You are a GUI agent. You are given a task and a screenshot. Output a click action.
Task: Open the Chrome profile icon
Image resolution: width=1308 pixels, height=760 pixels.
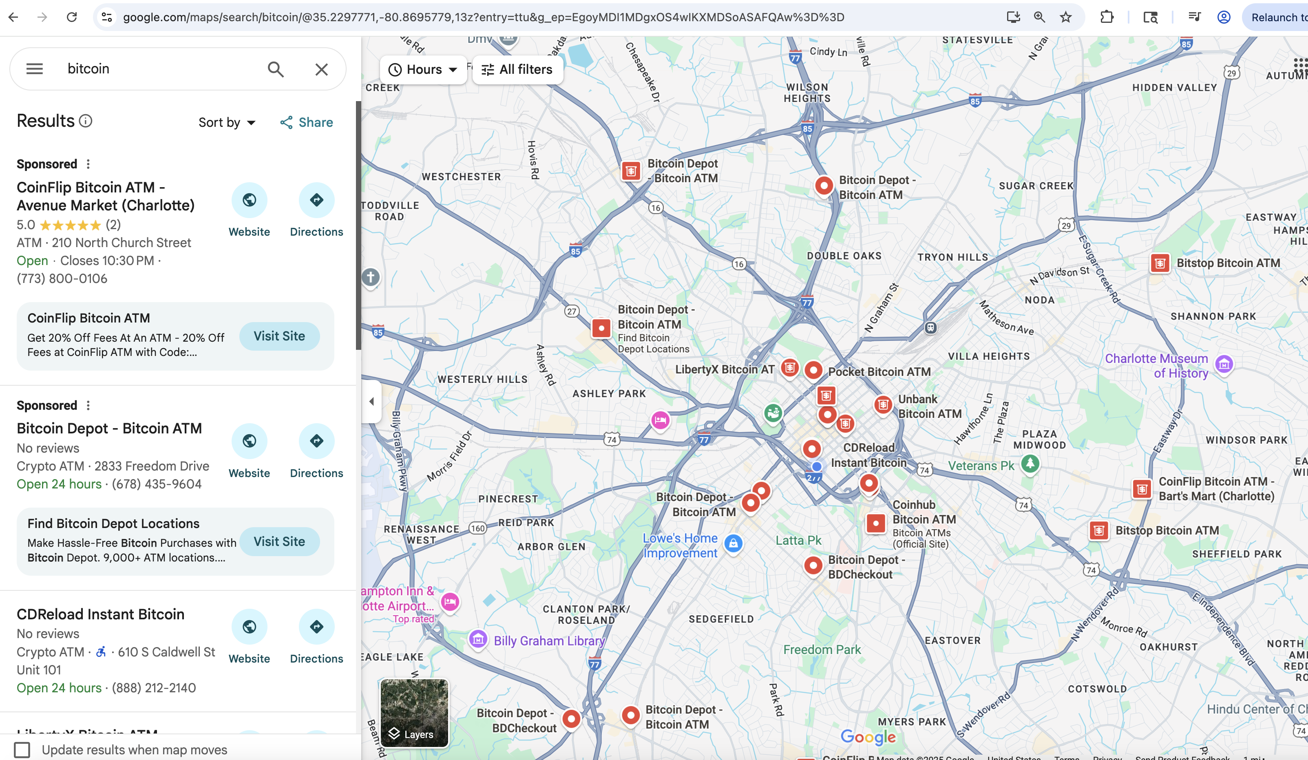click(1224, 17)
